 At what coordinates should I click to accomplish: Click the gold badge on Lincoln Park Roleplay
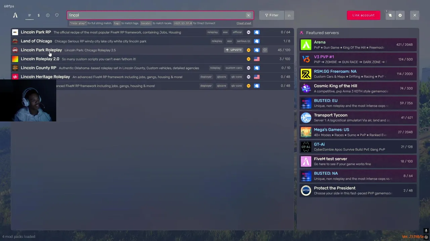[x=249, y=50]
